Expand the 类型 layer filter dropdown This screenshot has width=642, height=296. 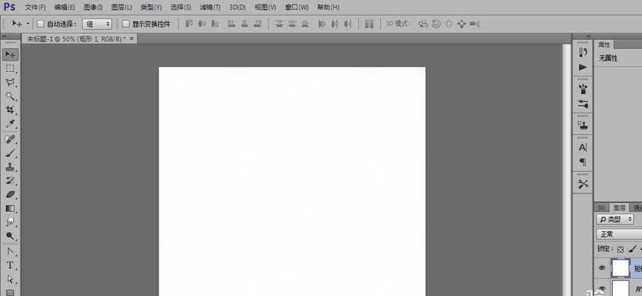615,220
